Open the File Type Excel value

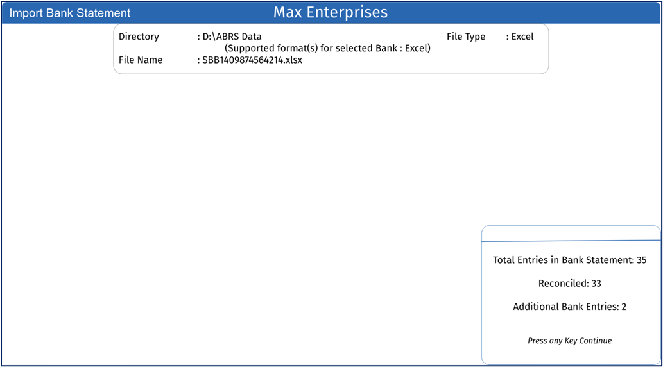522,37
